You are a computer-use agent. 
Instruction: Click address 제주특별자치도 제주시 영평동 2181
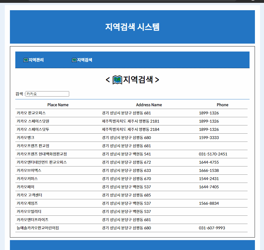(x=130, y=121)
